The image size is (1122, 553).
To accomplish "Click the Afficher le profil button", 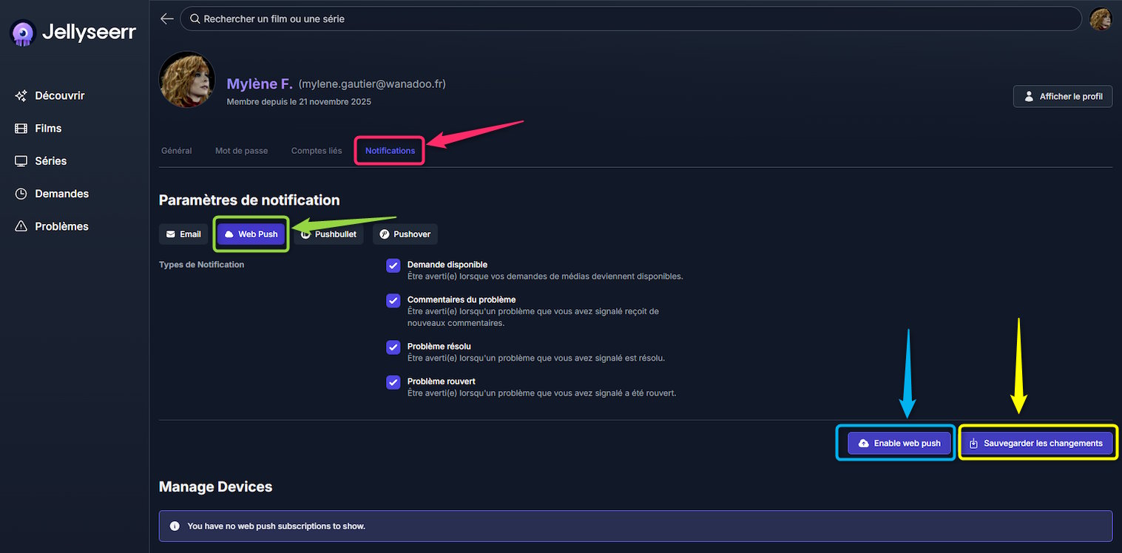I will pyautogui.click(x=1062, y=97).
